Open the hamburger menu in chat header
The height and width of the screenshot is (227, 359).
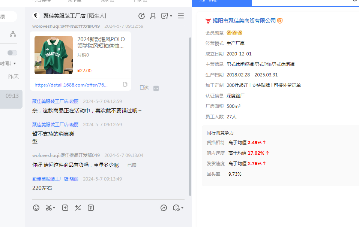coord(181,16)
